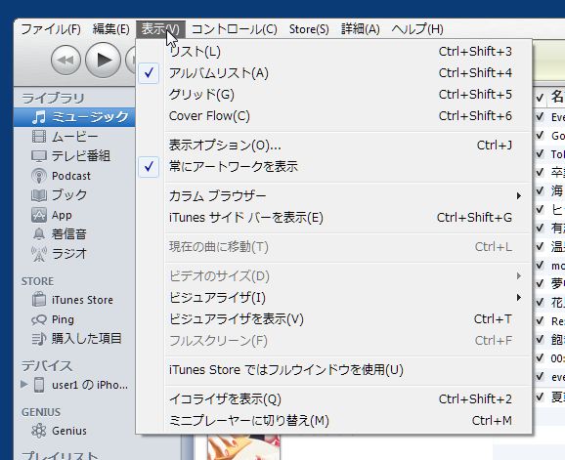Switch to Cover Flow(C) view
The image size is (565, 460).
(333, 116)
